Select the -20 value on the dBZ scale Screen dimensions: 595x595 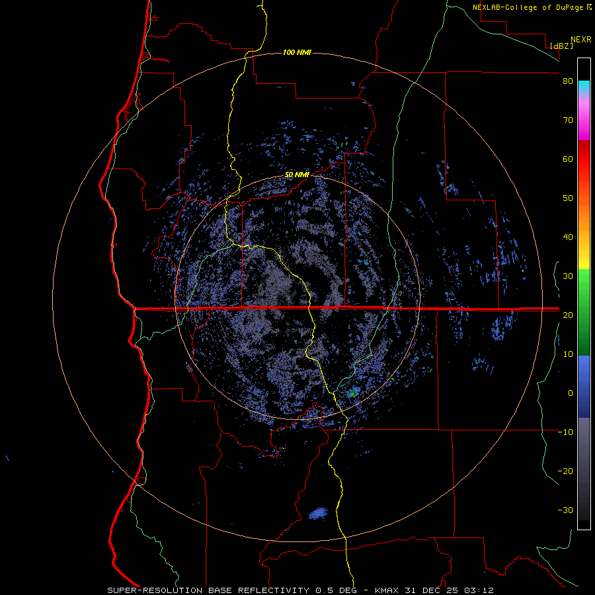565,471
